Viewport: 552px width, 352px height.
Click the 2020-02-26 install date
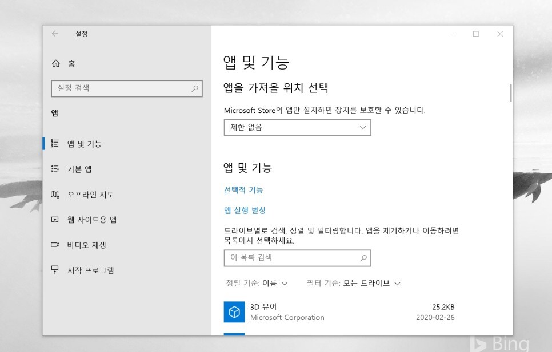[435, 318]
